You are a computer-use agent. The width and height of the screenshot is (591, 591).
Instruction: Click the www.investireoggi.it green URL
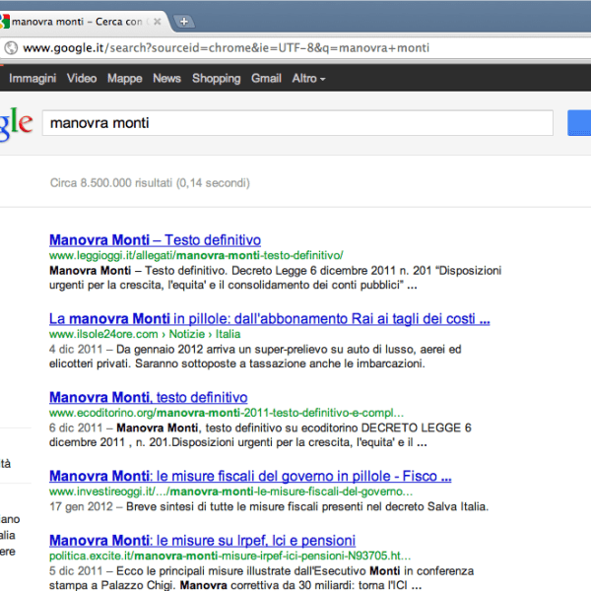[x=230, y=492]
